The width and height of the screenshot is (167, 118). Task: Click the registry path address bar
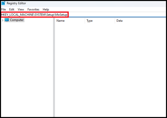click(x=83, y=15)
